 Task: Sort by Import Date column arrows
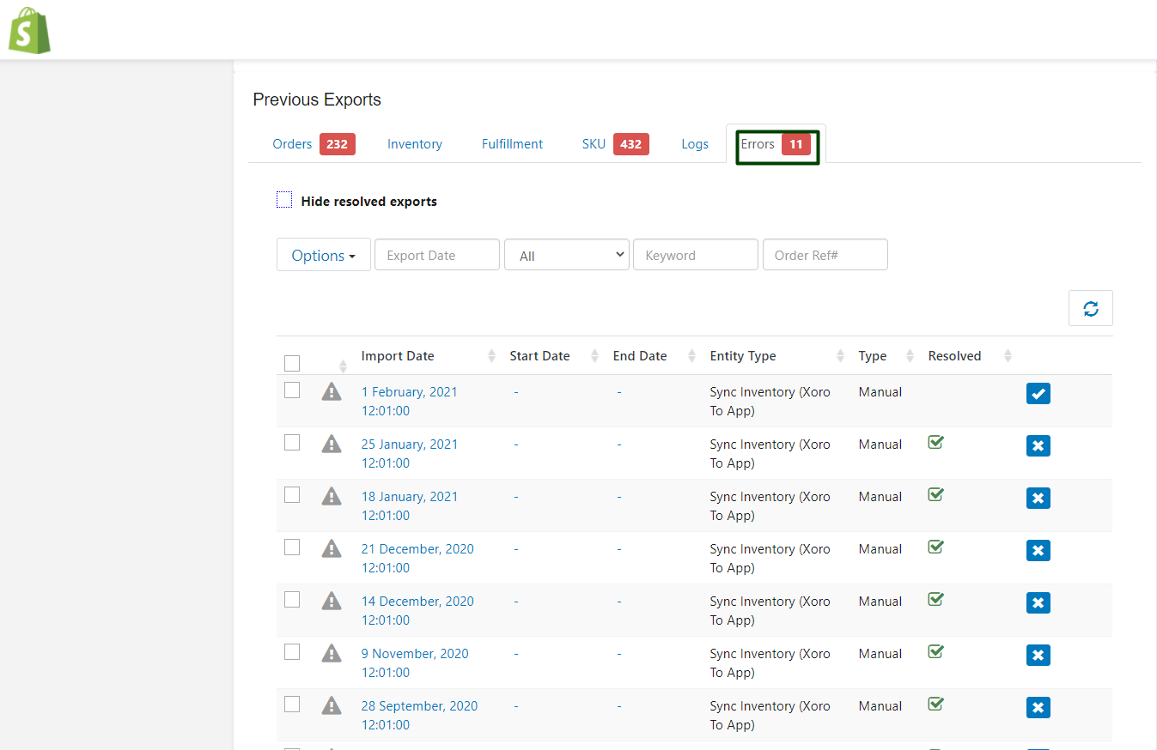coord(491,356)
